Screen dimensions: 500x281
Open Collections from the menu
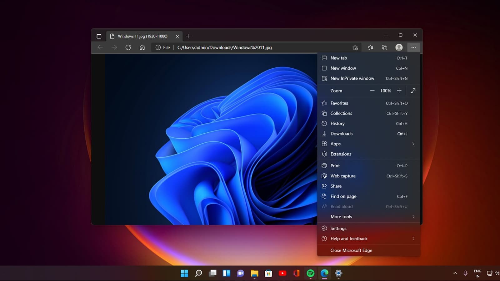click(369, 113)
